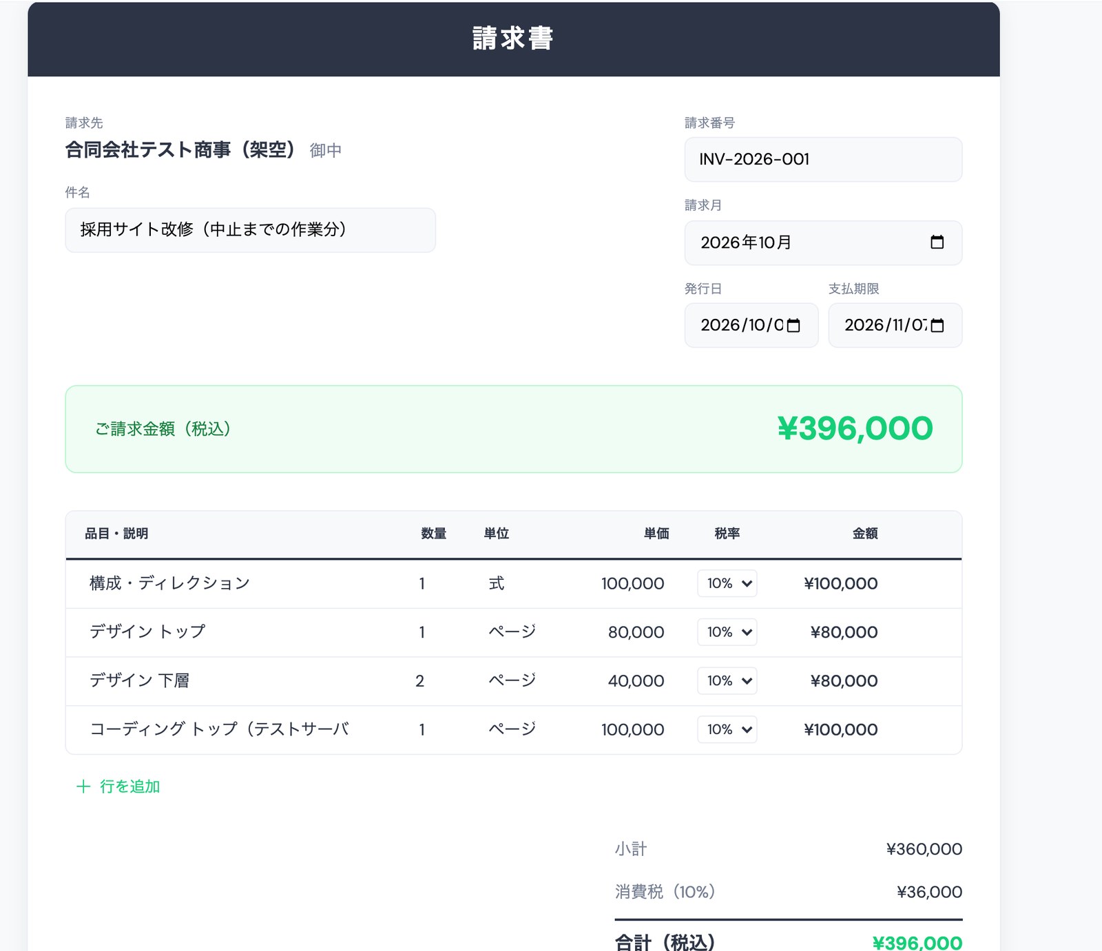
Task: Click the plus icon beside 行を追加
Action: [83, 786]
